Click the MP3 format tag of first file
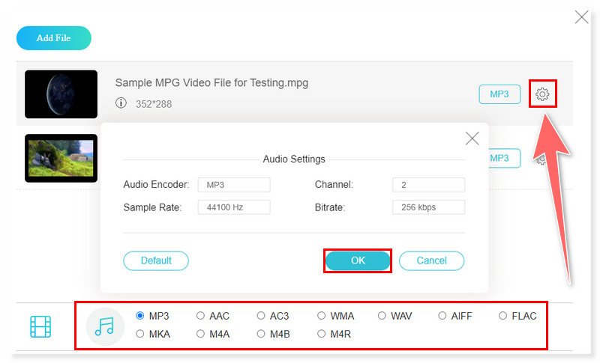Image resolution: width=600 pixels, height=363 pixels. click(499, 94)
